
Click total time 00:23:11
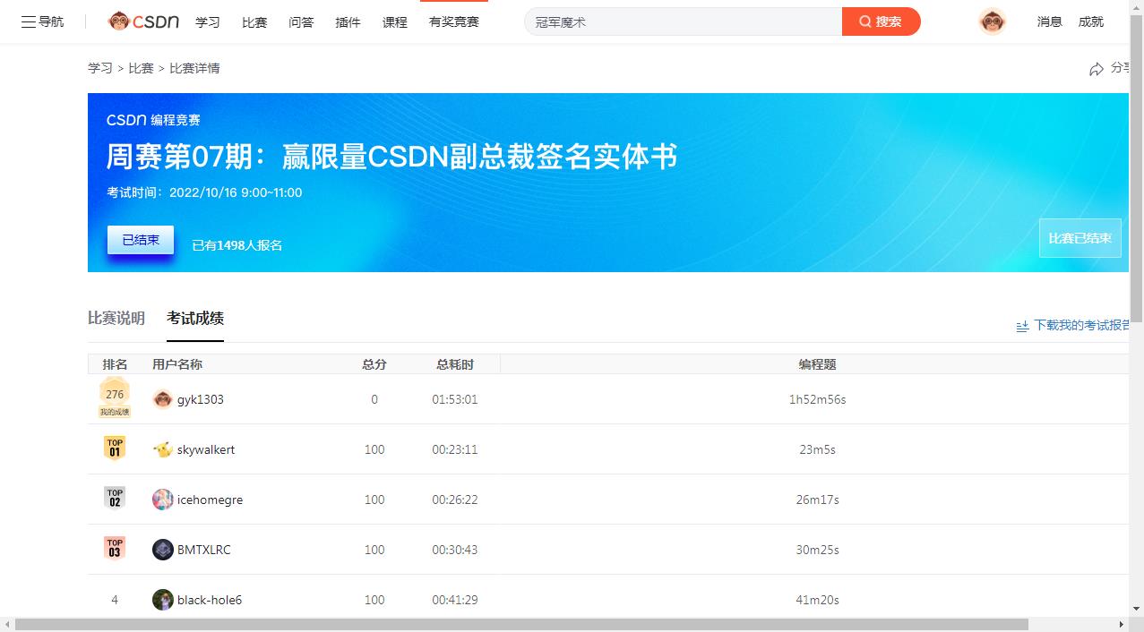455,449
